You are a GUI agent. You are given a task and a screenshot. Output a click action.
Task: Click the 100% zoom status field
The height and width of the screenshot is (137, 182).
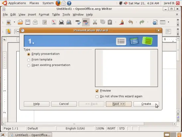(100, 128)
